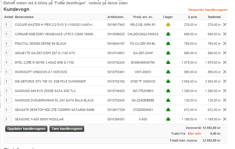Edit quantity for Seasonic X-650 650W

[8, 119]
